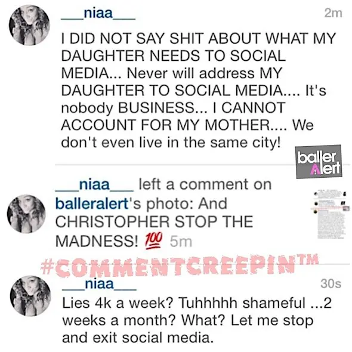Image resolution: width=352 pixels, height=352 pixels.
Task: Click the 'left a comment on' text
Action: pyautogui.click(x=205, y=184)
